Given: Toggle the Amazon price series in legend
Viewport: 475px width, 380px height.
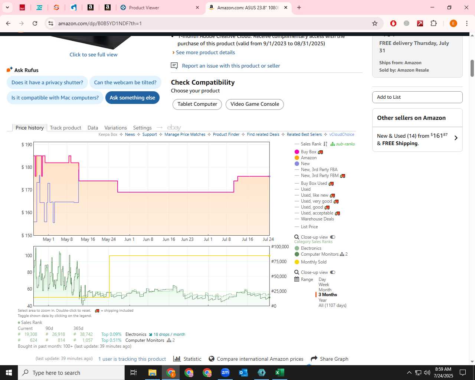Looking at the screenshot, I should click(x=305, y=158).
